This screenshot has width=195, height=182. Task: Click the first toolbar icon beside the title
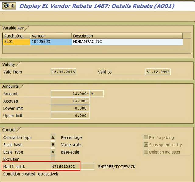pyautogui.click(x=6, y=6)
